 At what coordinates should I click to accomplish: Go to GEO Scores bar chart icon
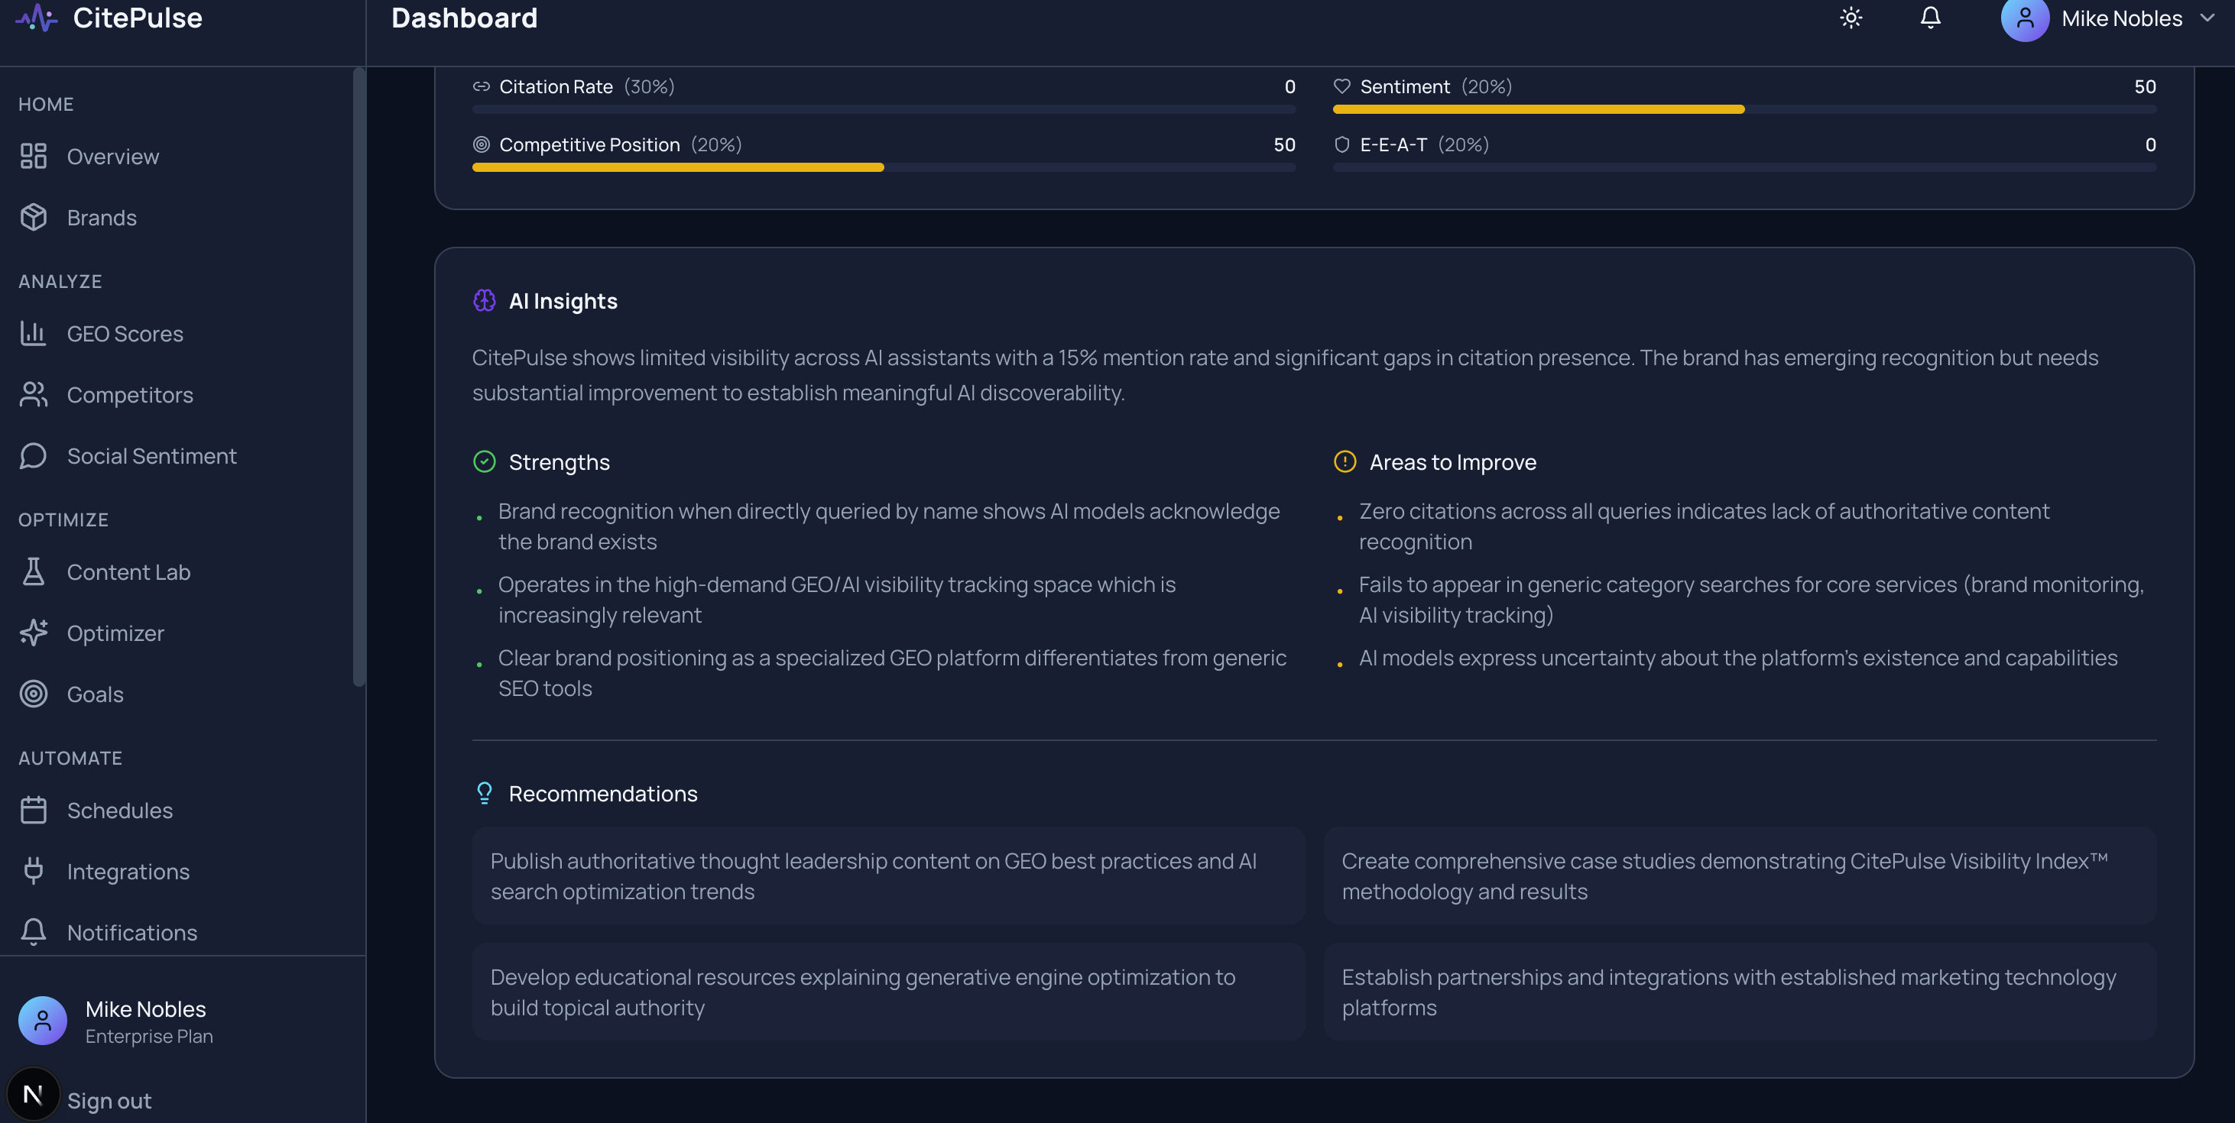(33, 334)
